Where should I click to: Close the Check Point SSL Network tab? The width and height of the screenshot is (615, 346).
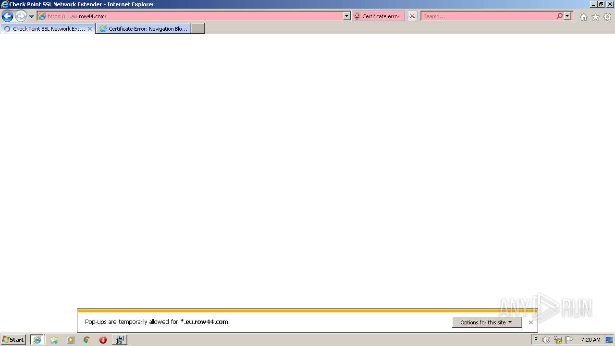[x=90, y=29]
